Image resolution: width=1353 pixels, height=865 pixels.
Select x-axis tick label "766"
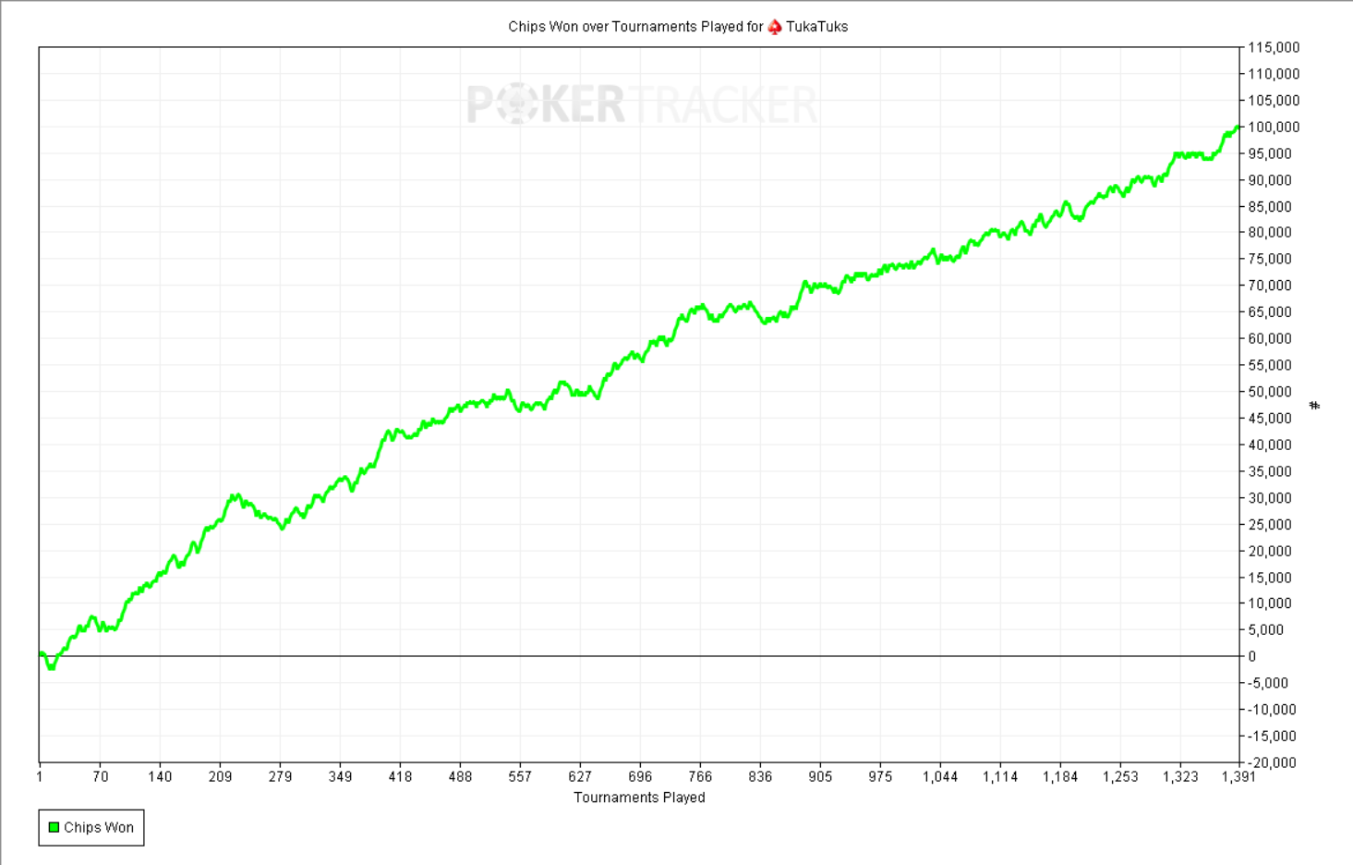tap(700, 776)
